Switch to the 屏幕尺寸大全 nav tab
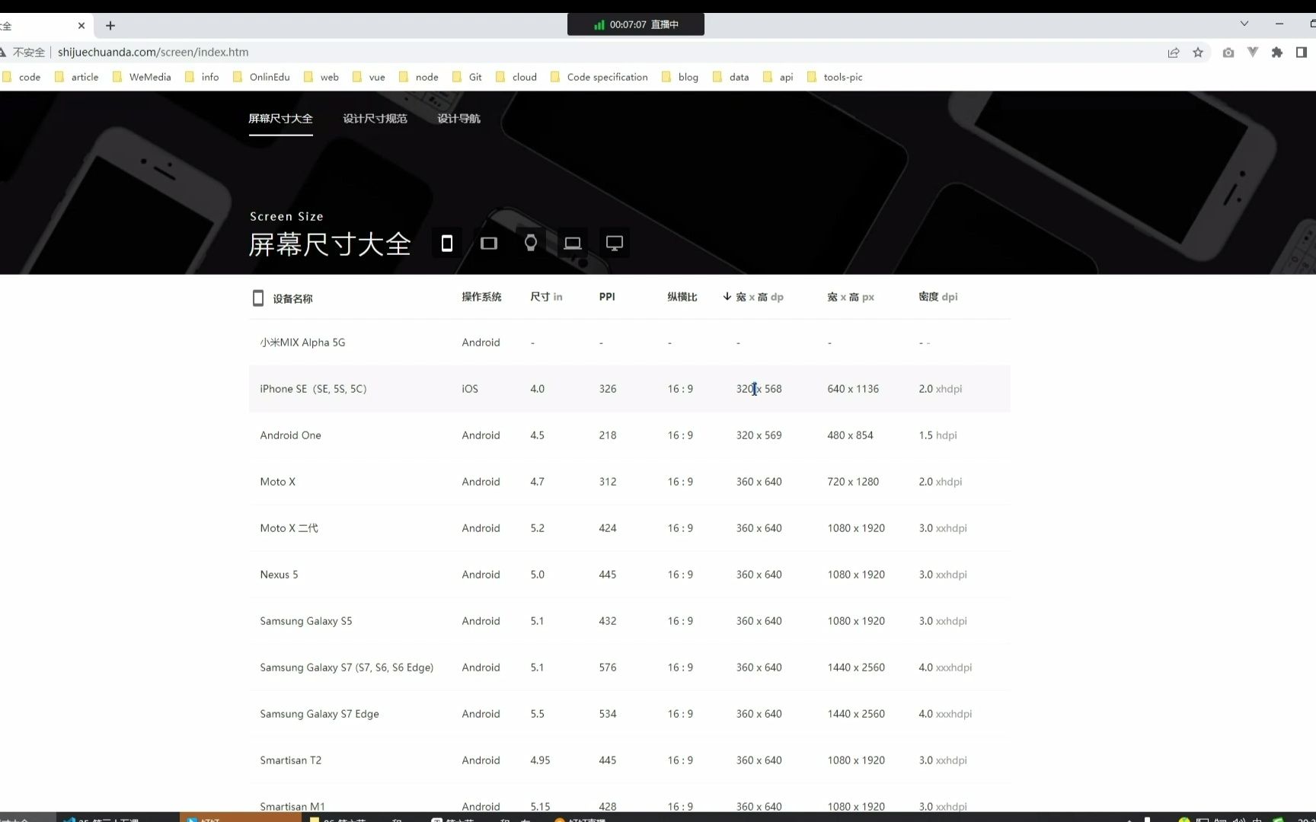1316x822 pixels. [x=280, y=119]
